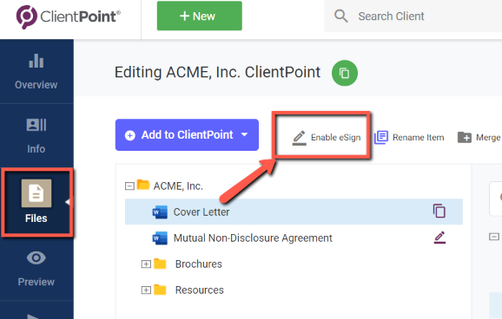This screenshot has width=502, height=319.
Task: Click the ClientPoint logo
Action: (x=69, y=16)
